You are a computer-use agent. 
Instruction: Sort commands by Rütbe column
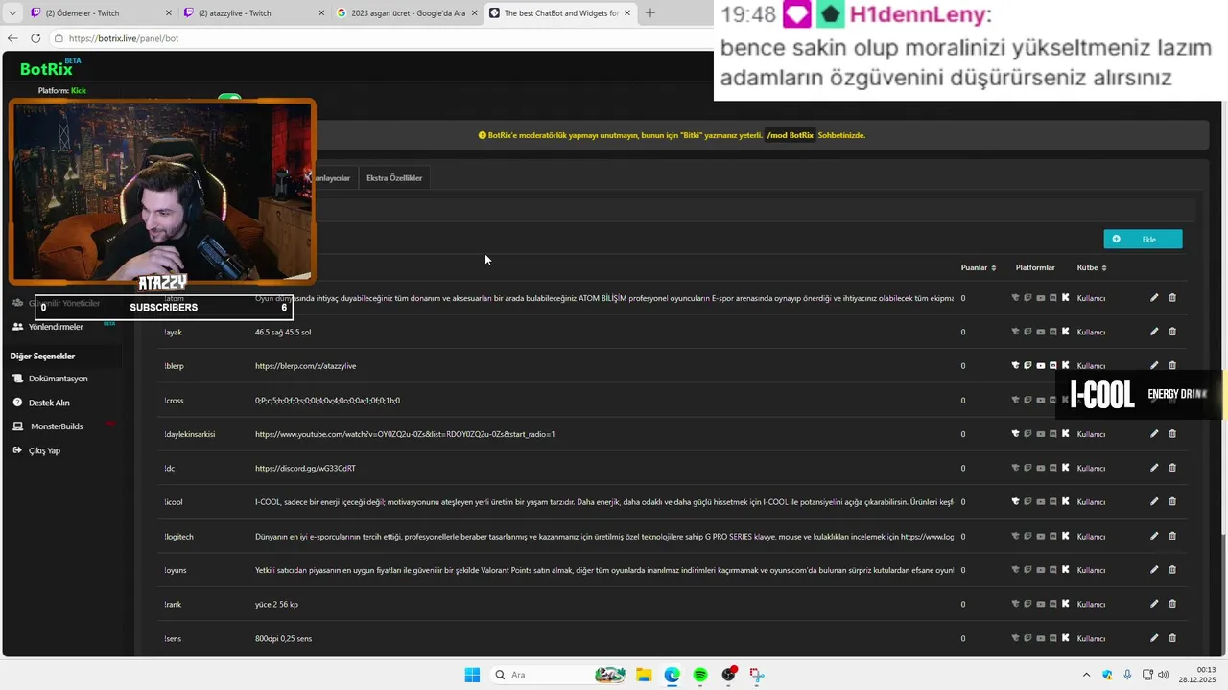click(x=1092, y=267)
